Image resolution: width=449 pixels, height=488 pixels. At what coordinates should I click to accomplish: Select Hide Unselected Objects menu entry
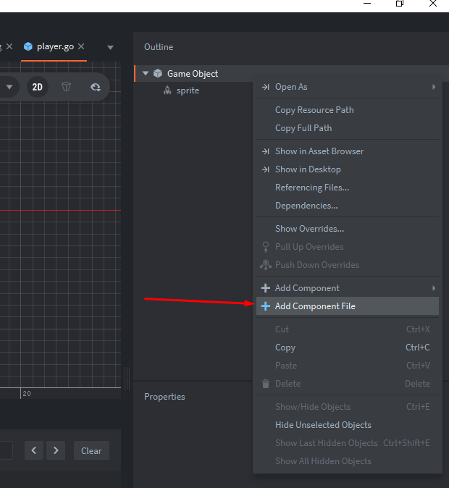323,425
